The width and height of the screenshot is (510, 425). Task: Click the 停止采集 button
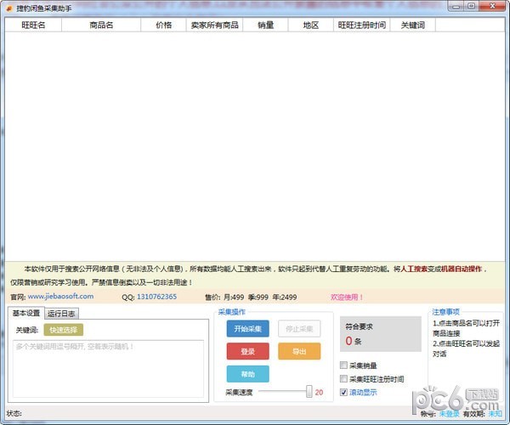299,329
